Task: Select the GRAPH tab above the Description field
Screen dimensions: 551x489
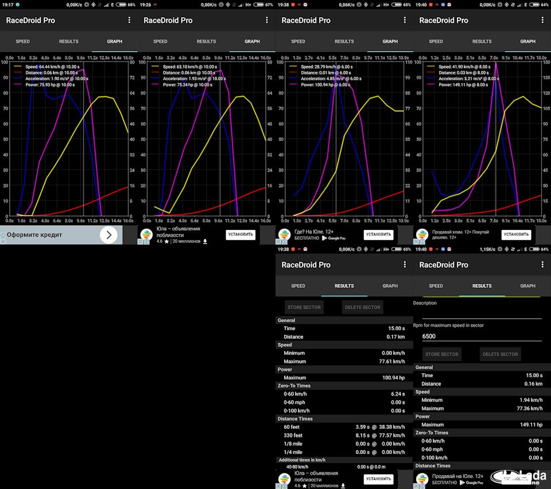Action: click(x=527, y=285)
